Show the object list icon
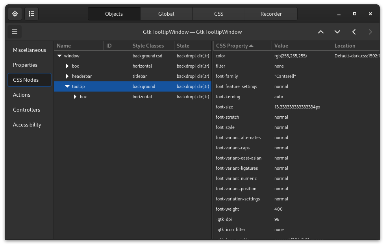This screenshot has height=246, width=385. coord(31,14)
